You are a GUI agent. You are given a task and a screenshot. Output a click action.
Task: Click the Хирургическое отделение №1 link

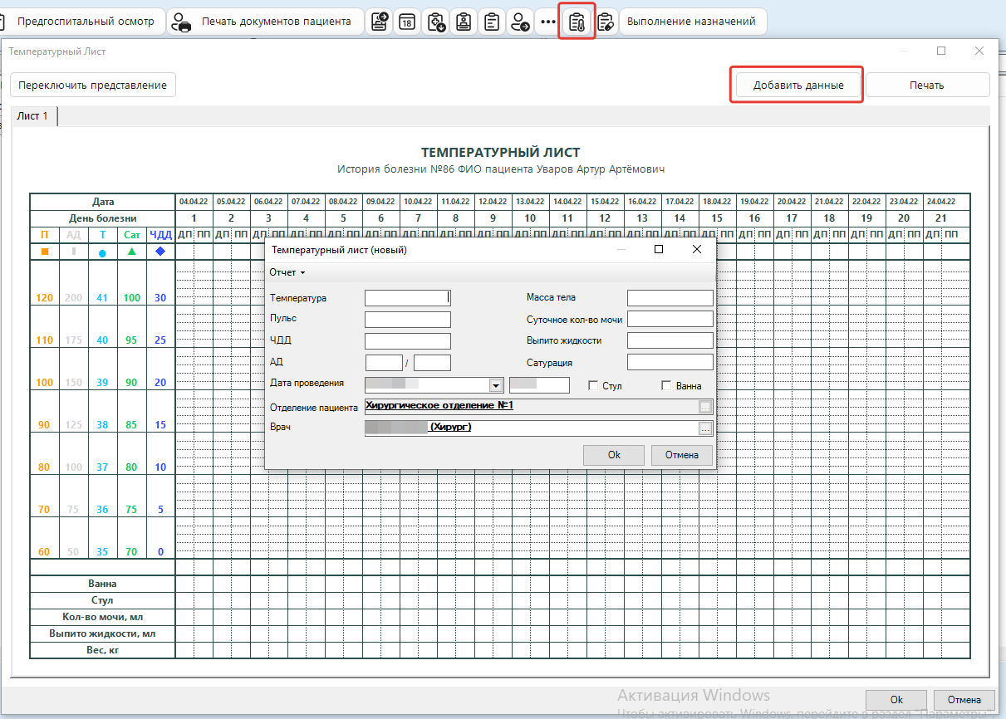(x=439, y=406)
